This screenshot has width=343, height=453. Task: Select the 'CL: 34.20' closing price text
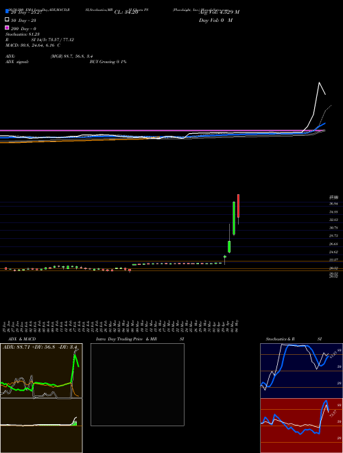coord(126,12)
